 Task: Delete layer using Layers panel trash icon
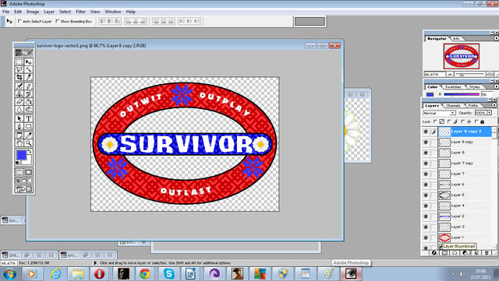coord(487,253)
